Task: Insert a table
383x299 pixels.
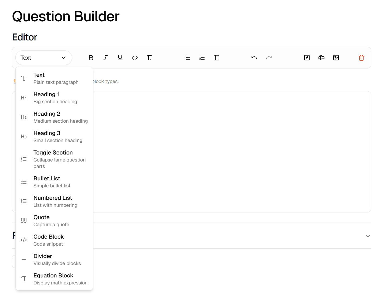Action: point(216,57)
